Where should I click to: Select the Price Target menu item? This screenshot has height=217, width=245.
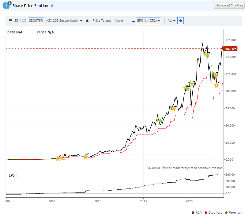102,21
